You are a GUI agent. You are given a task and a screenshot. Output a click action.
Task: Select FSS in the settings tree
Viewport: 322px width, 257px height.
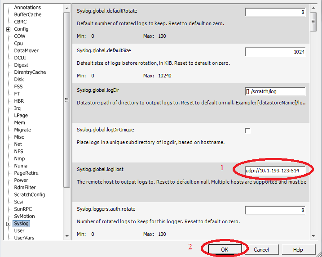coord(18,86)
